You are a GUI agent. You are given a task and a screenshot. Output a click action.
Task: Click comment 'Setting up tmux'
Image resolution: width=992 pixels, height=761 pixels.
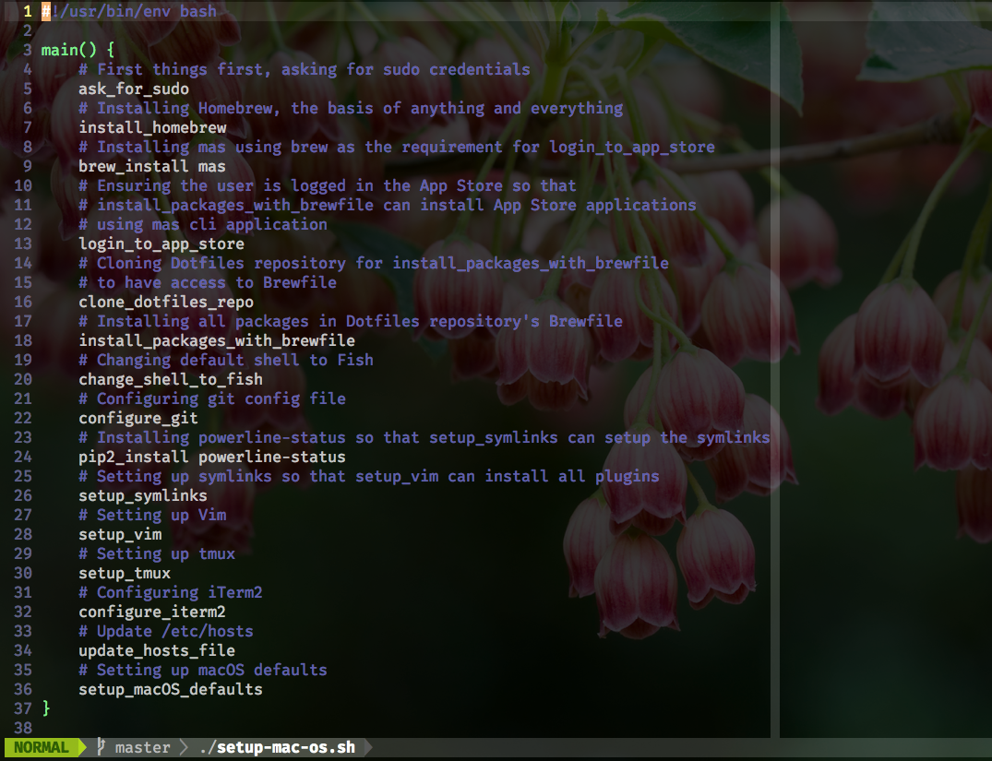pos(156,553)
